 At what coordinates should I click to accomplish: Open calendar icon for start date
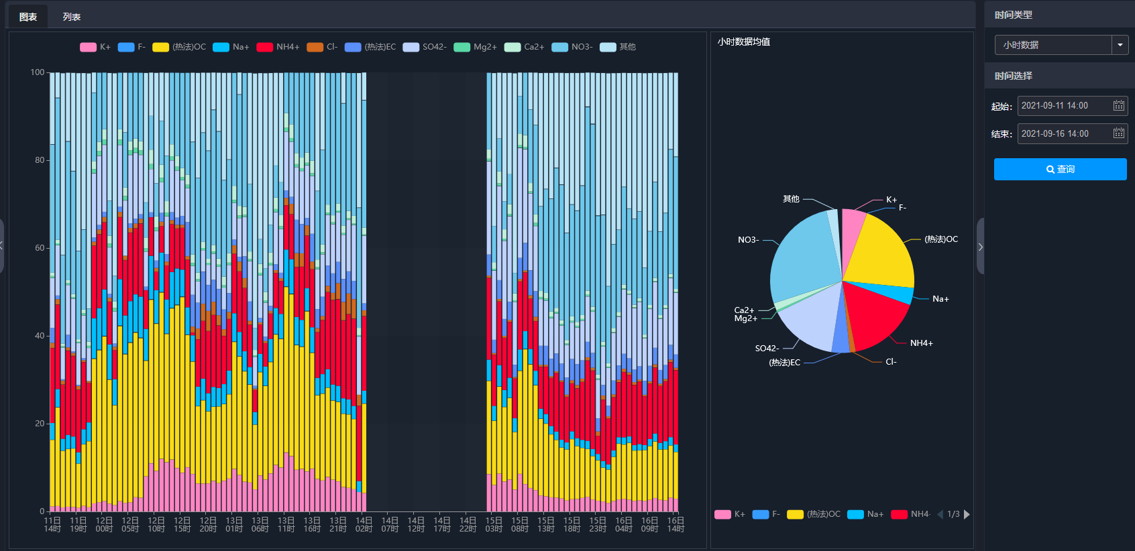click(1118, 106)
